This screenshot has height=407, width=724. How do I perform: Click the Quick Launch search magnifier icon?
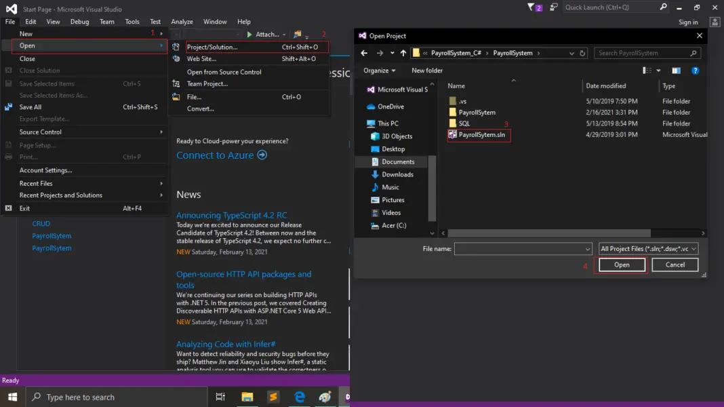662,7
